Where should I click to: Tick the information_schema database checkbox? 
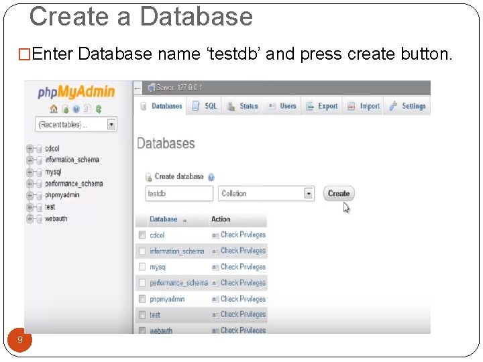click(x=142, y=251)
